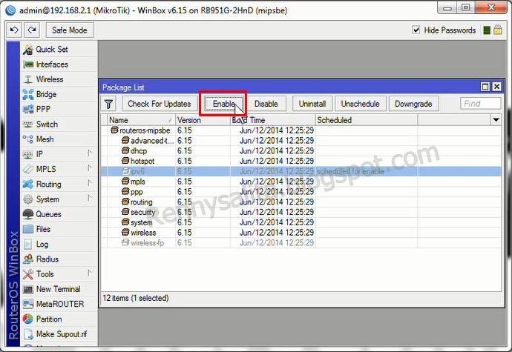Collapse the routeros-mipsbe package tree
Screen dimensions: 512x352
click(114, 130)
